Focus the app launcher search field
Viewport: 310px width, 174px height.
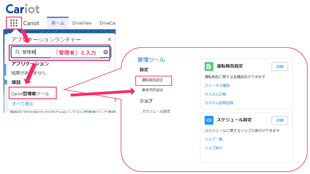(x=61, y=52)
